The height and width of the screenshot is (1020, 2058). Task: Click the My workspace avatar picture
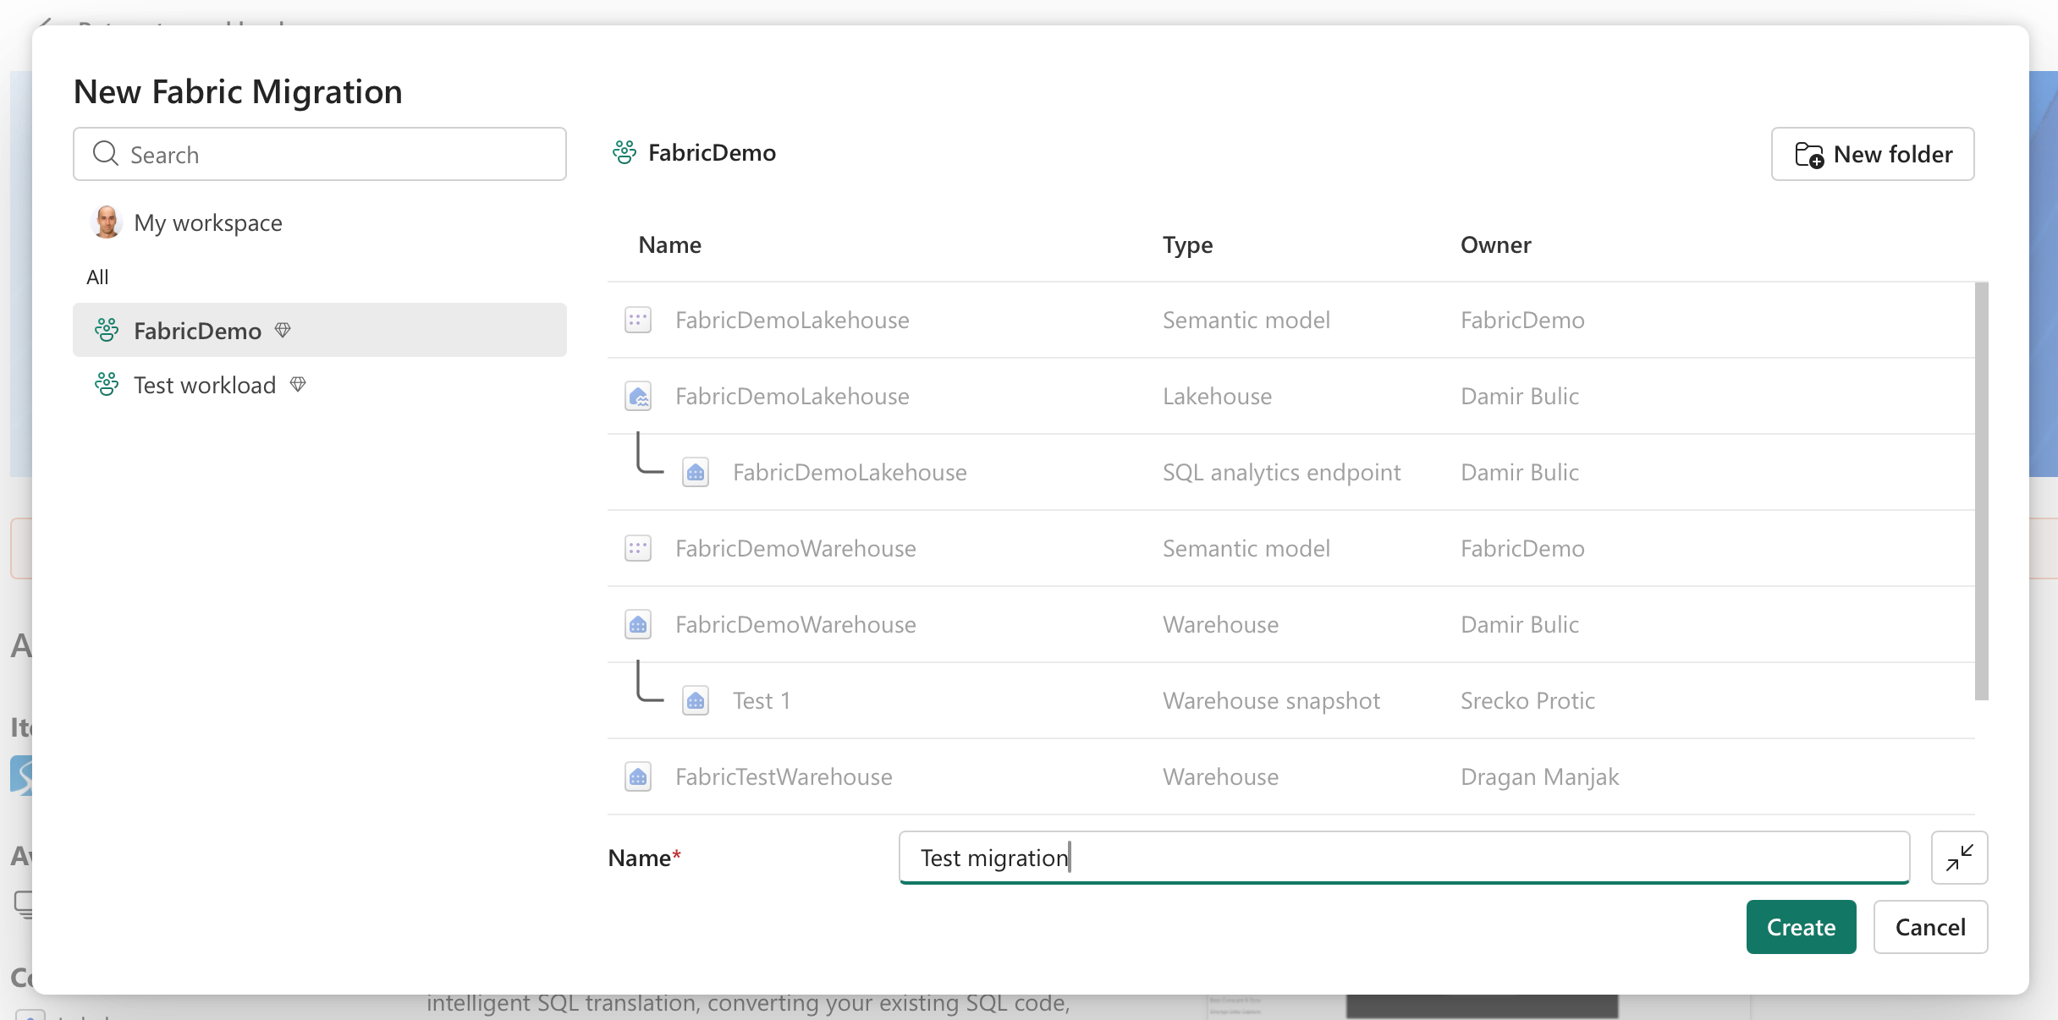(x=106, y=222)
